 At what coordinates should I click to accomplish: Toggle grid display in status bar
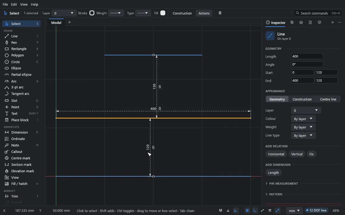(247, 211)
